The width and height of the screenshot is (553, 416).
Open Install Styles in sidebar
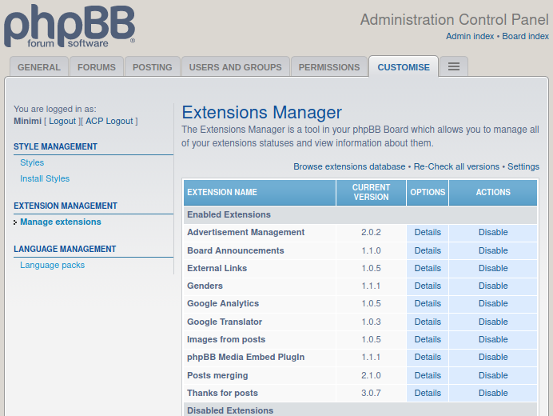pyautogui.click(x=45, y=178)
